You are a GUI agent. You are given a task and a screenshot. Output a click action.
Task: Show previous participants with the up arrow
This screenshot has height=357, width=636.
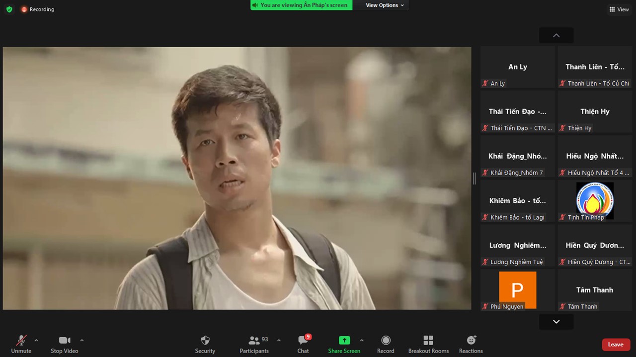pos(556,35)
